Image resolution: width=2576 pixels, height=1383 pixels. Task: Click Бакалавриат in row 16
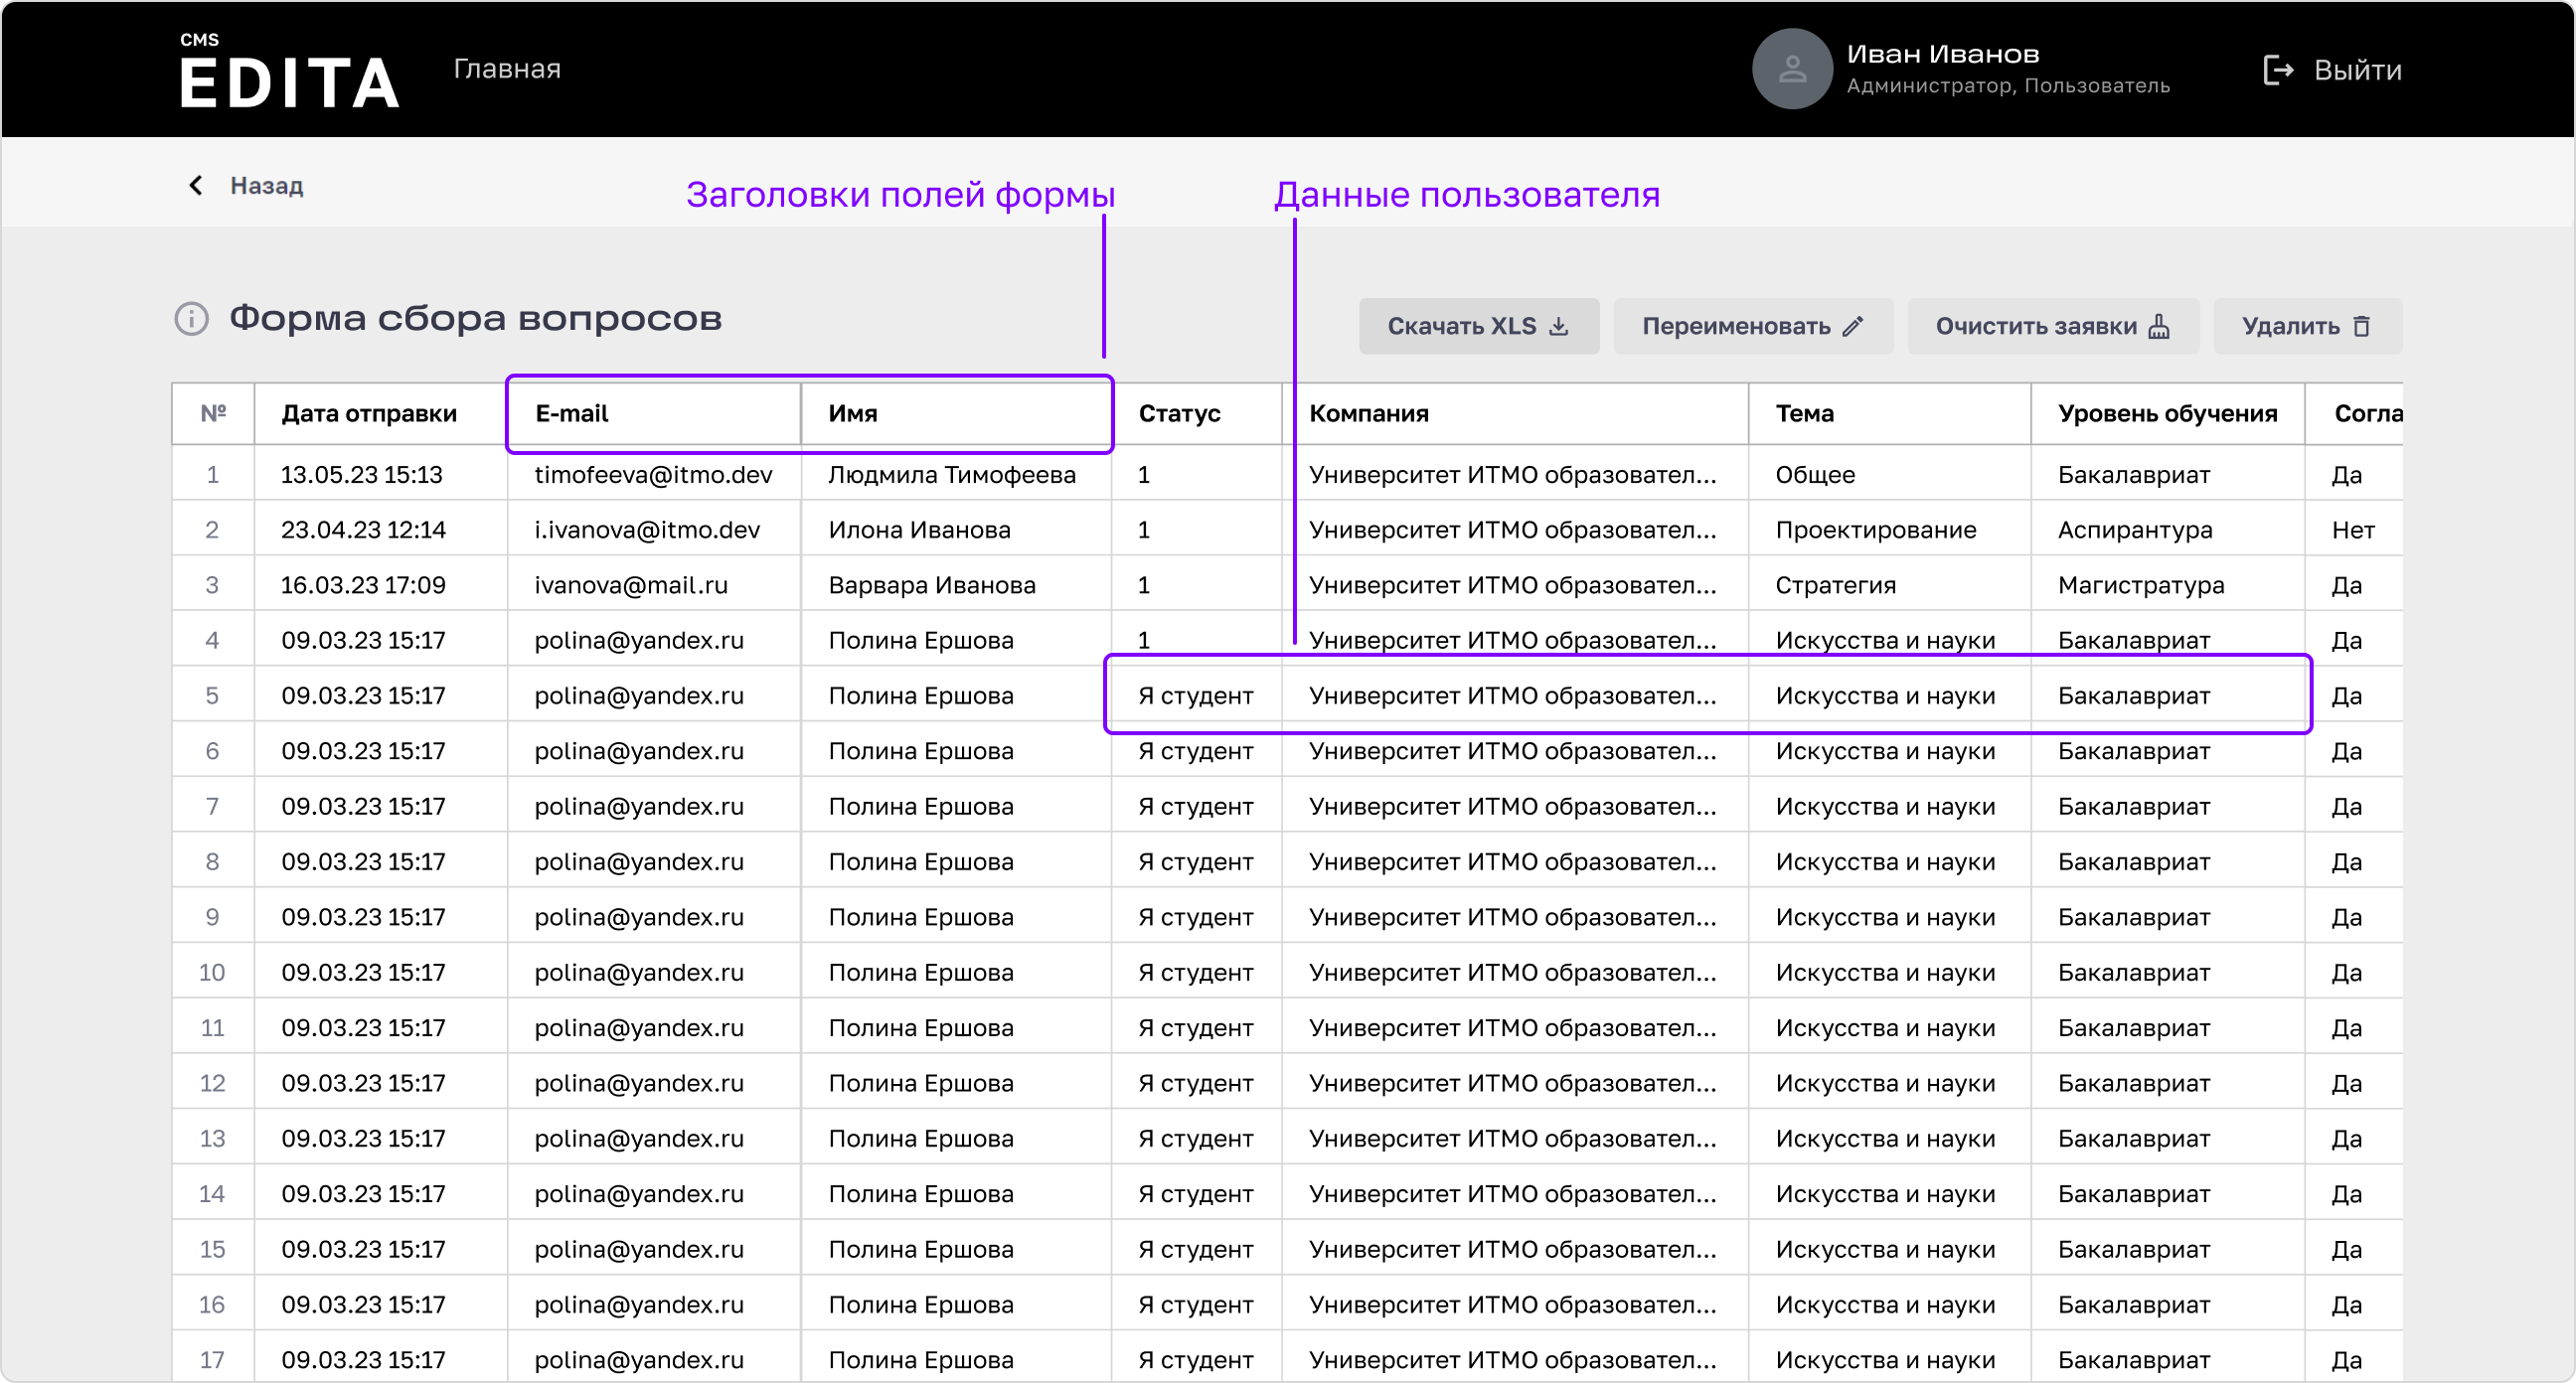[2134, 1304]
